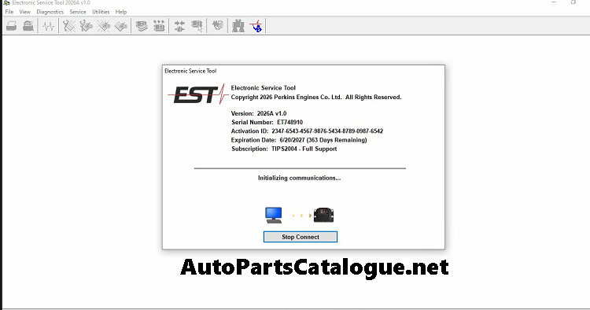Viewport: 590px width, 310px height.
Task: Open the Help menu
Action: click(x=121, y=12)
